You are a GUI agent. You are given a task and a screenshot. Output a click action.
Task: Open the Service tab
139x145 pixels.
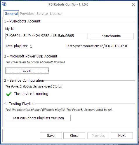pos(42,14)
